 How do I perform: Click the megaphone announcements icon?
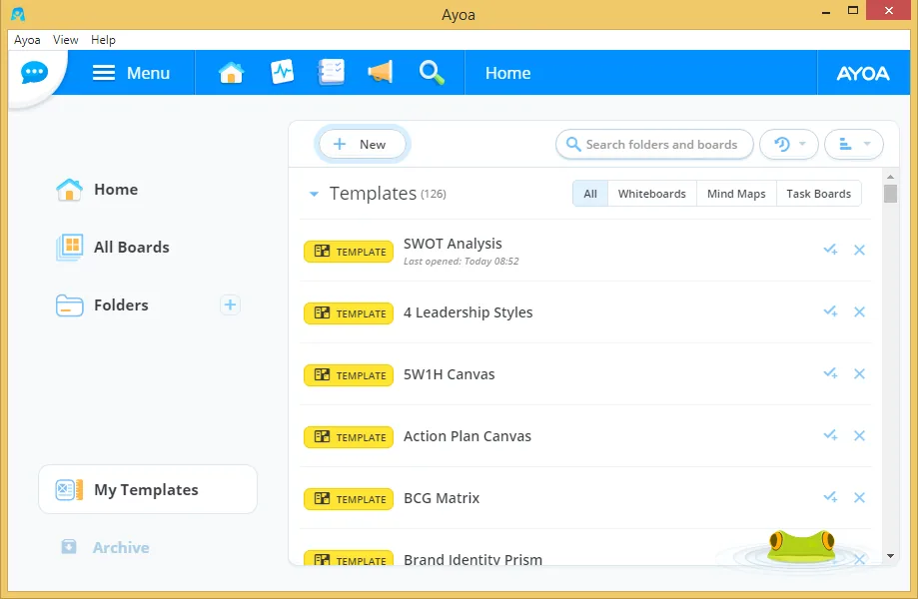click(x=380, y=73)
